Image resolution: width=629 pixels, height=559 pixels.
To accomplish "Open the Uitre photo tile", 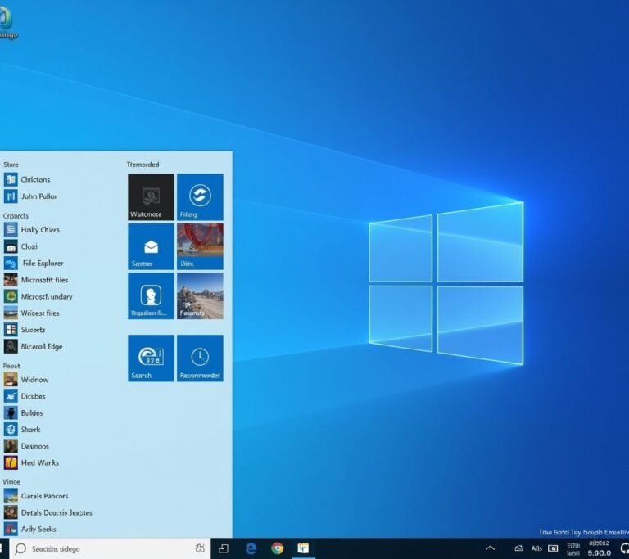I will coord(200,246).
